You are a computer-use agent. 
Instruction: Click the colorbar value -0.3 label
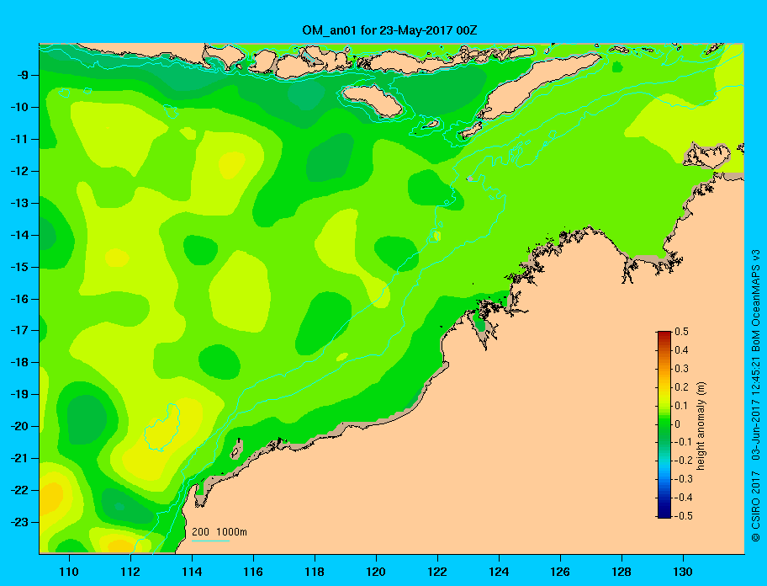[x=684, y=479]
